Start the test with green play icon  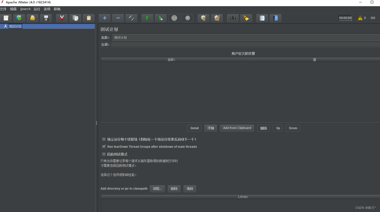click(147, 18)
